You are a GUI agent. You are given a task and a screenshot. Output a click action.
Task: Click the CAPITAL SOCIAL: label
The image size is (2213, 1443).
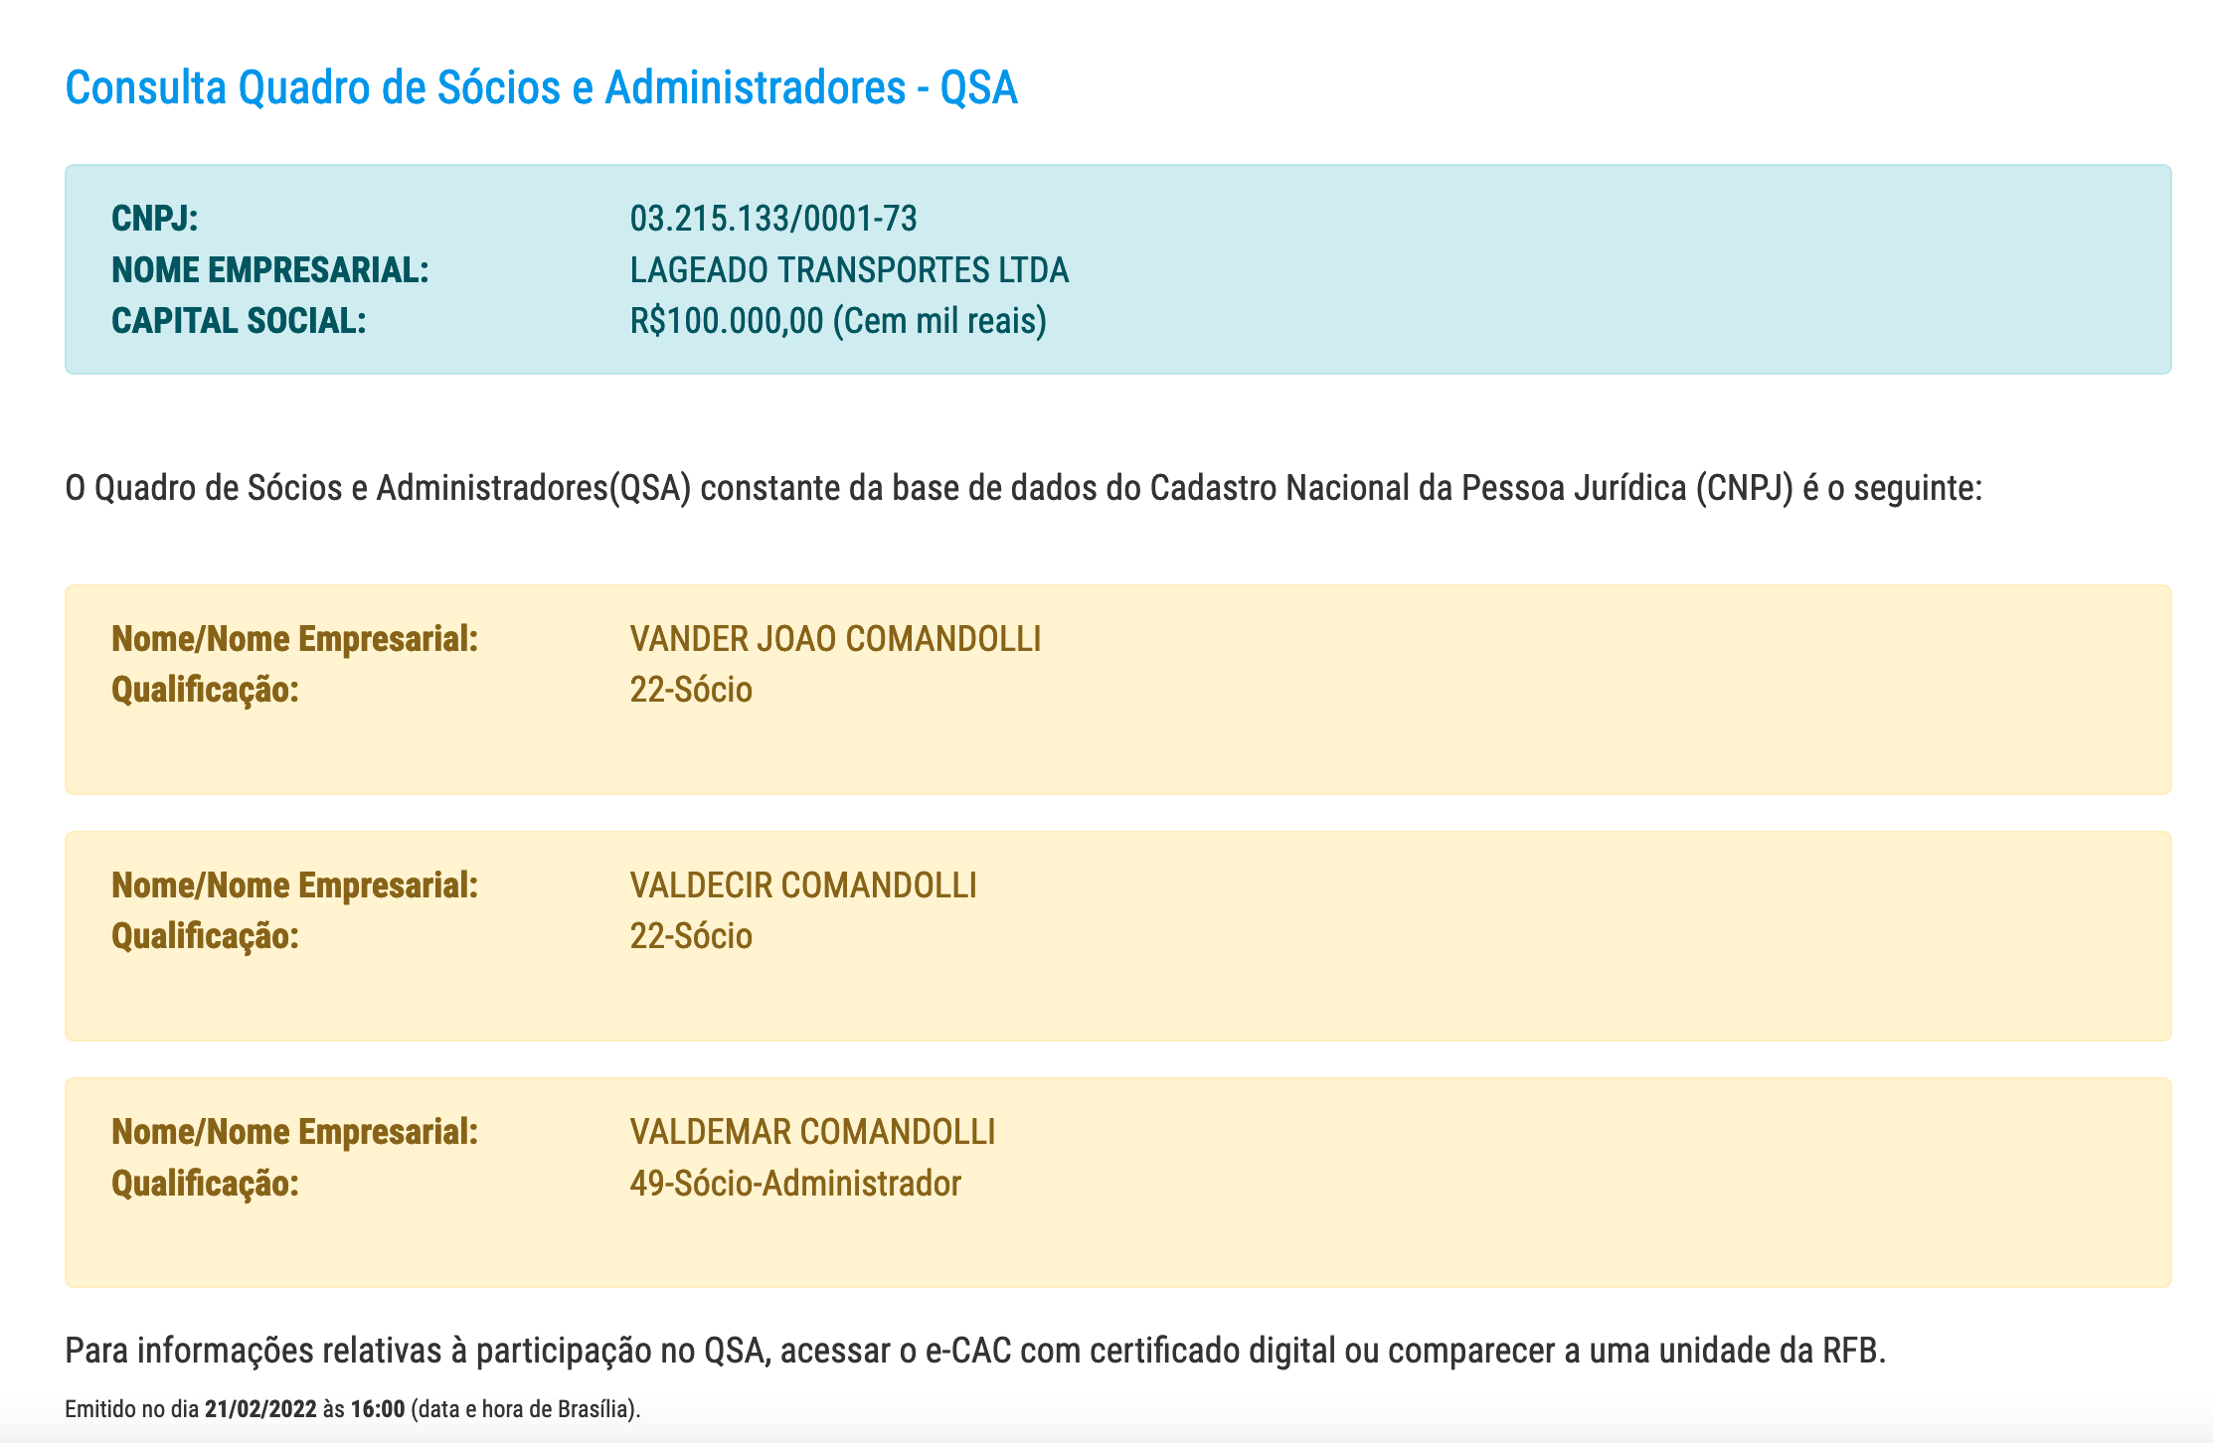point(239,321)
